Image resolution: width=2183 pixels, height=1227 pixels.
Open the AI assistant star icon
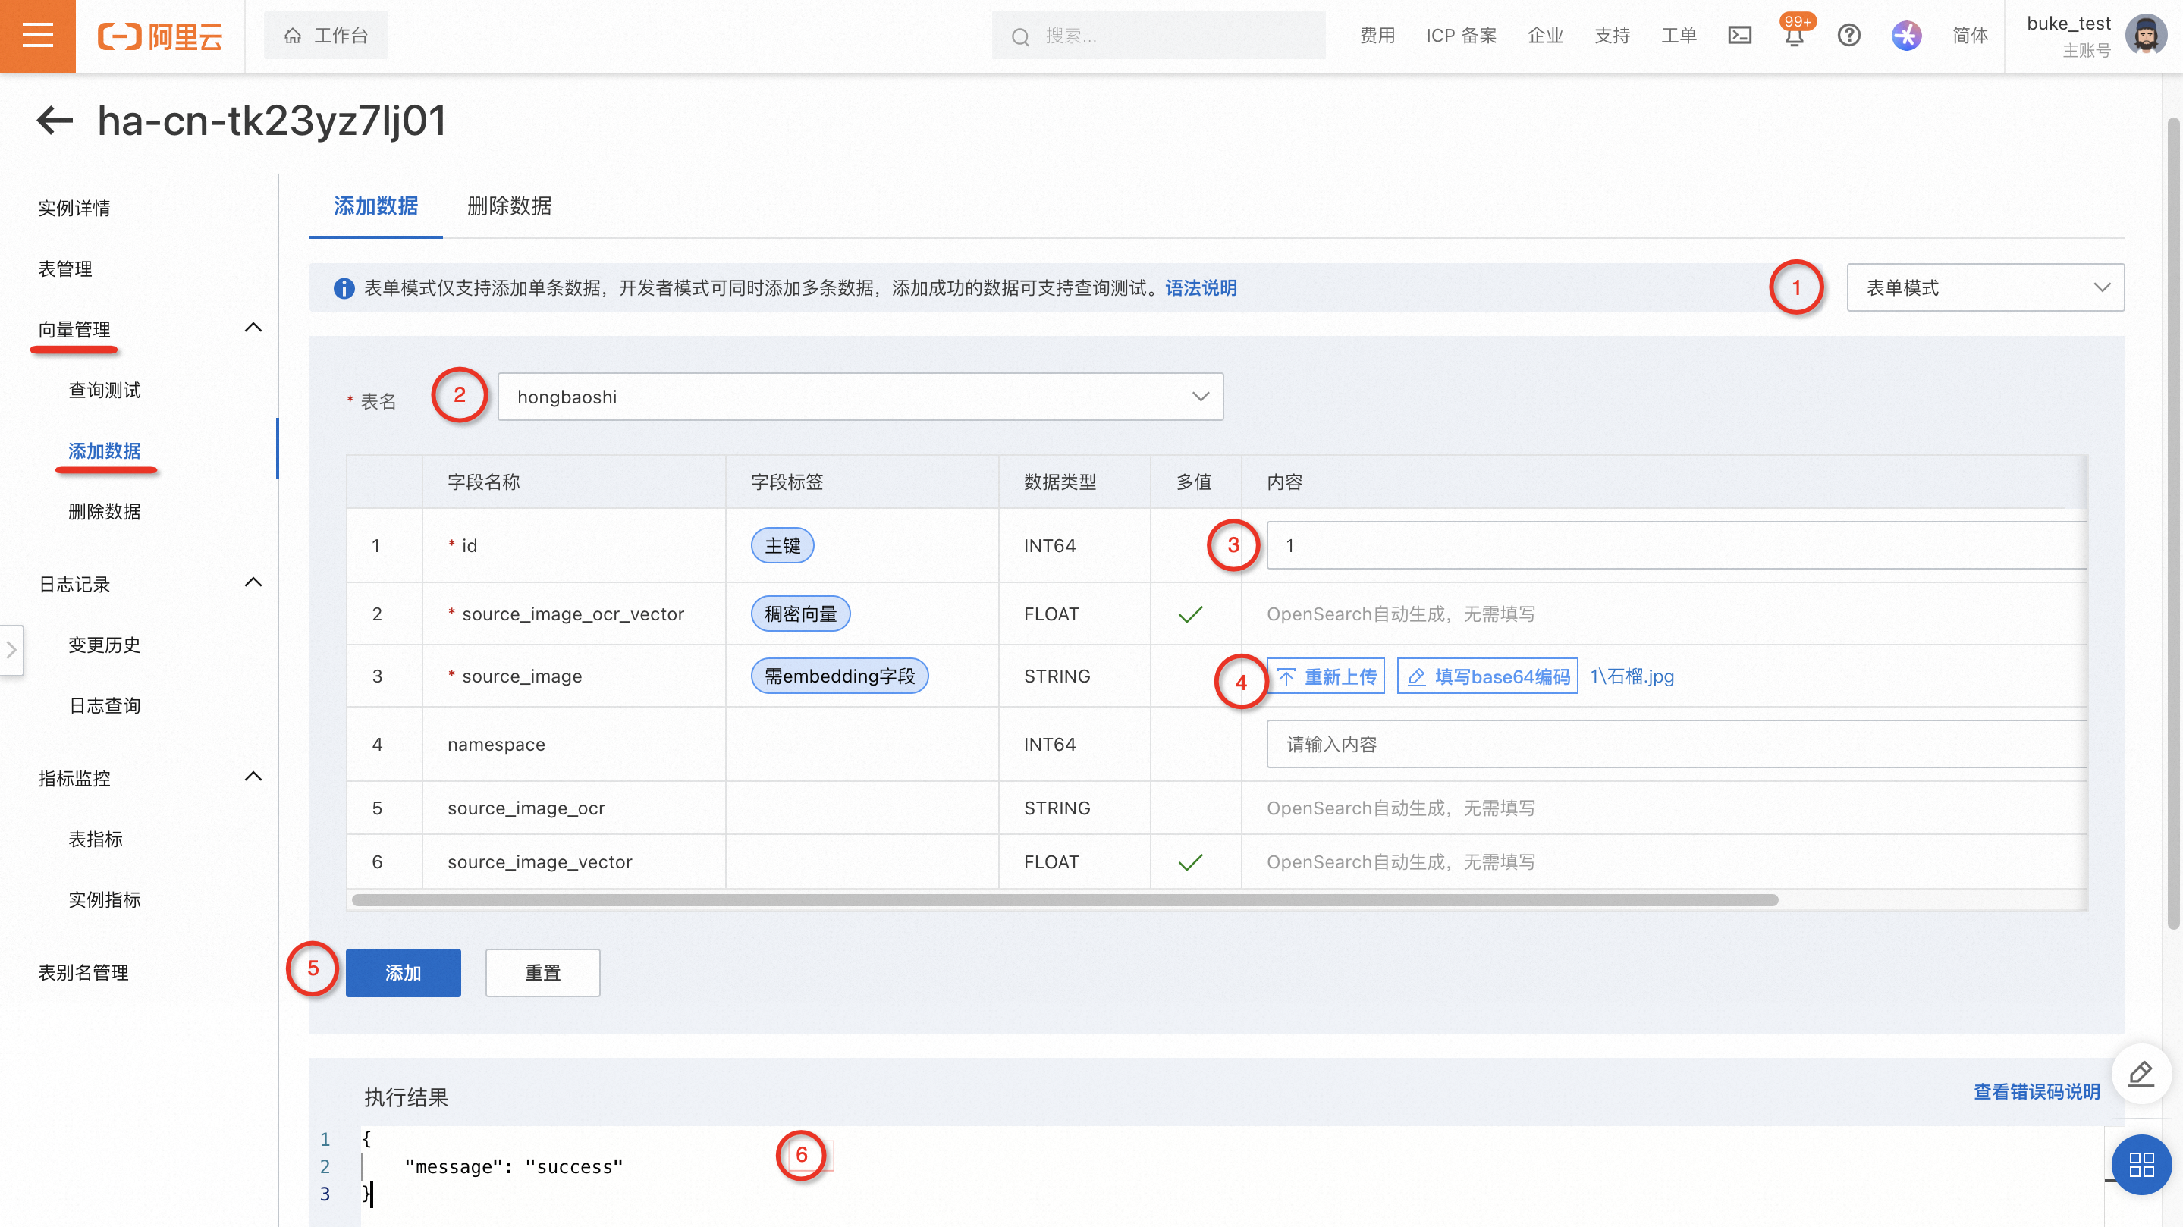[1906, 36]
